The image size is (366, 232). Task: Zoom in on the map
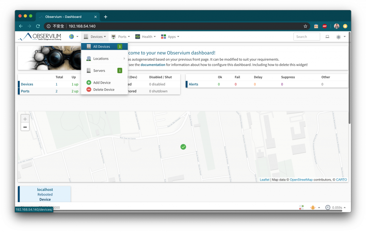coord(25,119)
